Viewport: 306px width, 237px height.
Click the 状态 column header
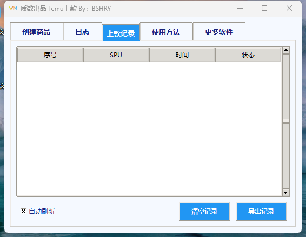[x=248, y=55]
